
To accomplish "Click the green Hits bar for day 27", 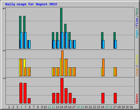I will pos(115,36).
